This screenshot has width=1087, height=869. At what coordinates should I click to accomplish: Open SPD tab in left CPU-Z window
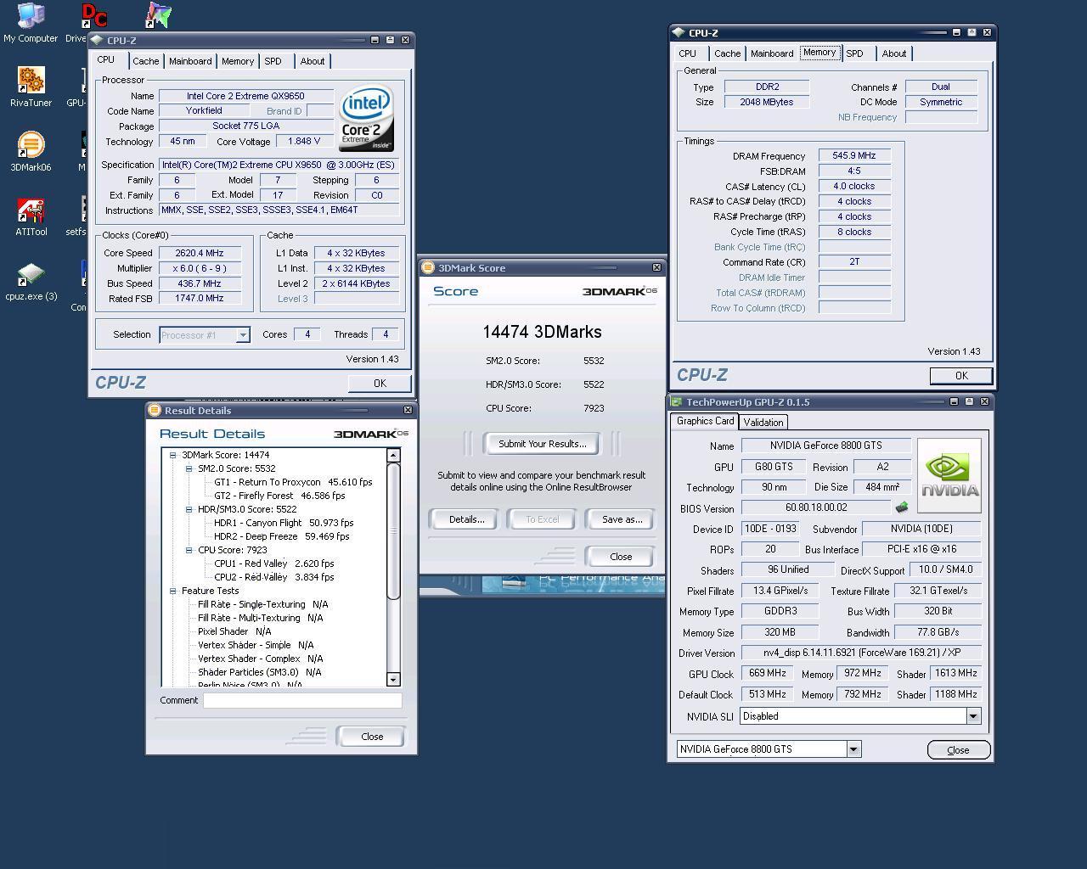(x=273, y=61)
